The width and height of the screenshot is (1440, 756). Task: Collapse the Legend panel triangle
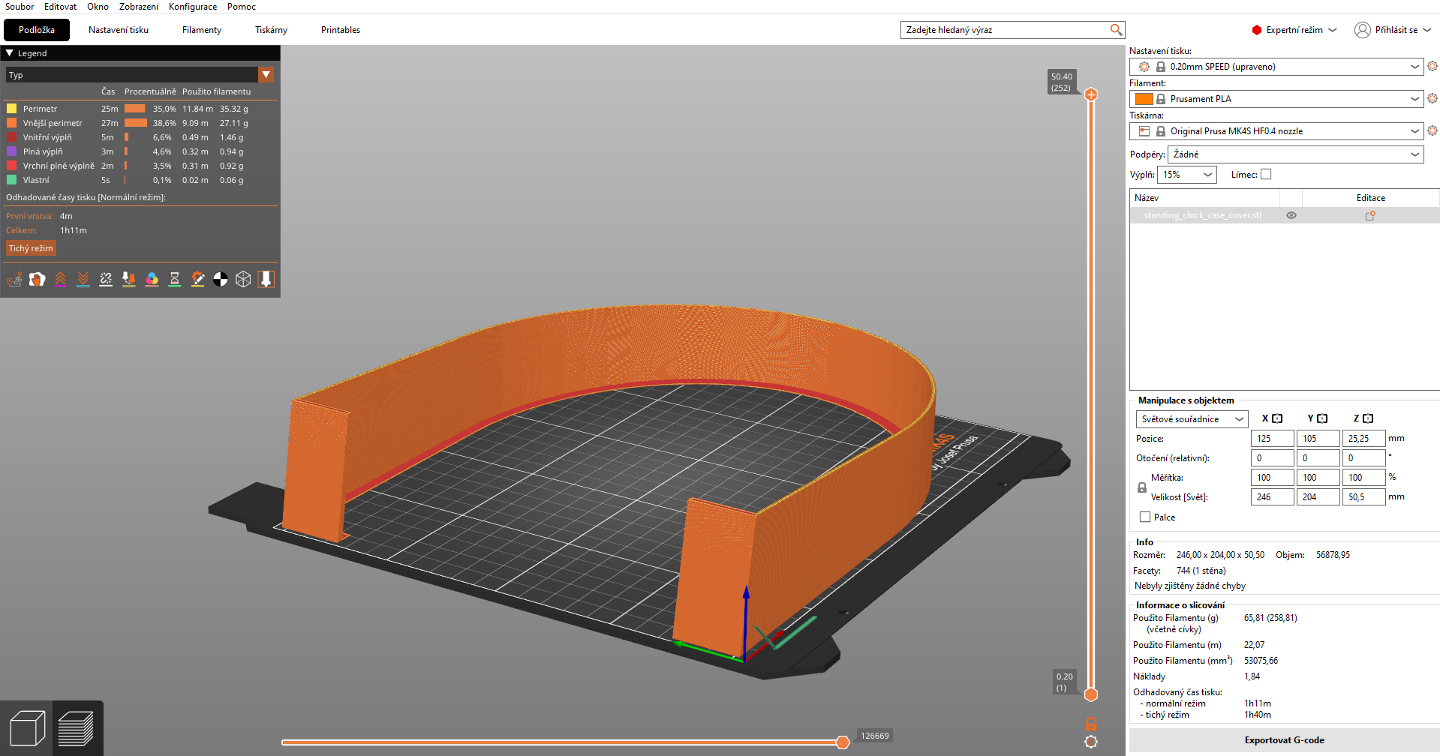click(10, 53)
